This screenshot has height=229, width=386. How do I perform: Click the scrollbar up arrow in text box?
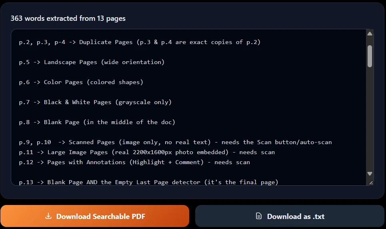pos(370,34)
